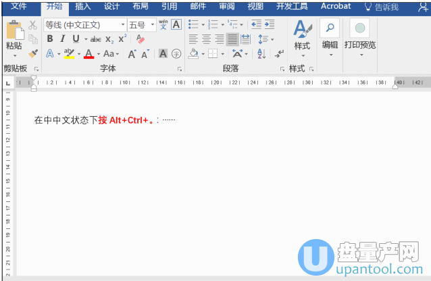Click the Cut scissors icon
Screen dimensions: 431x281
click(x=32, y=25)
